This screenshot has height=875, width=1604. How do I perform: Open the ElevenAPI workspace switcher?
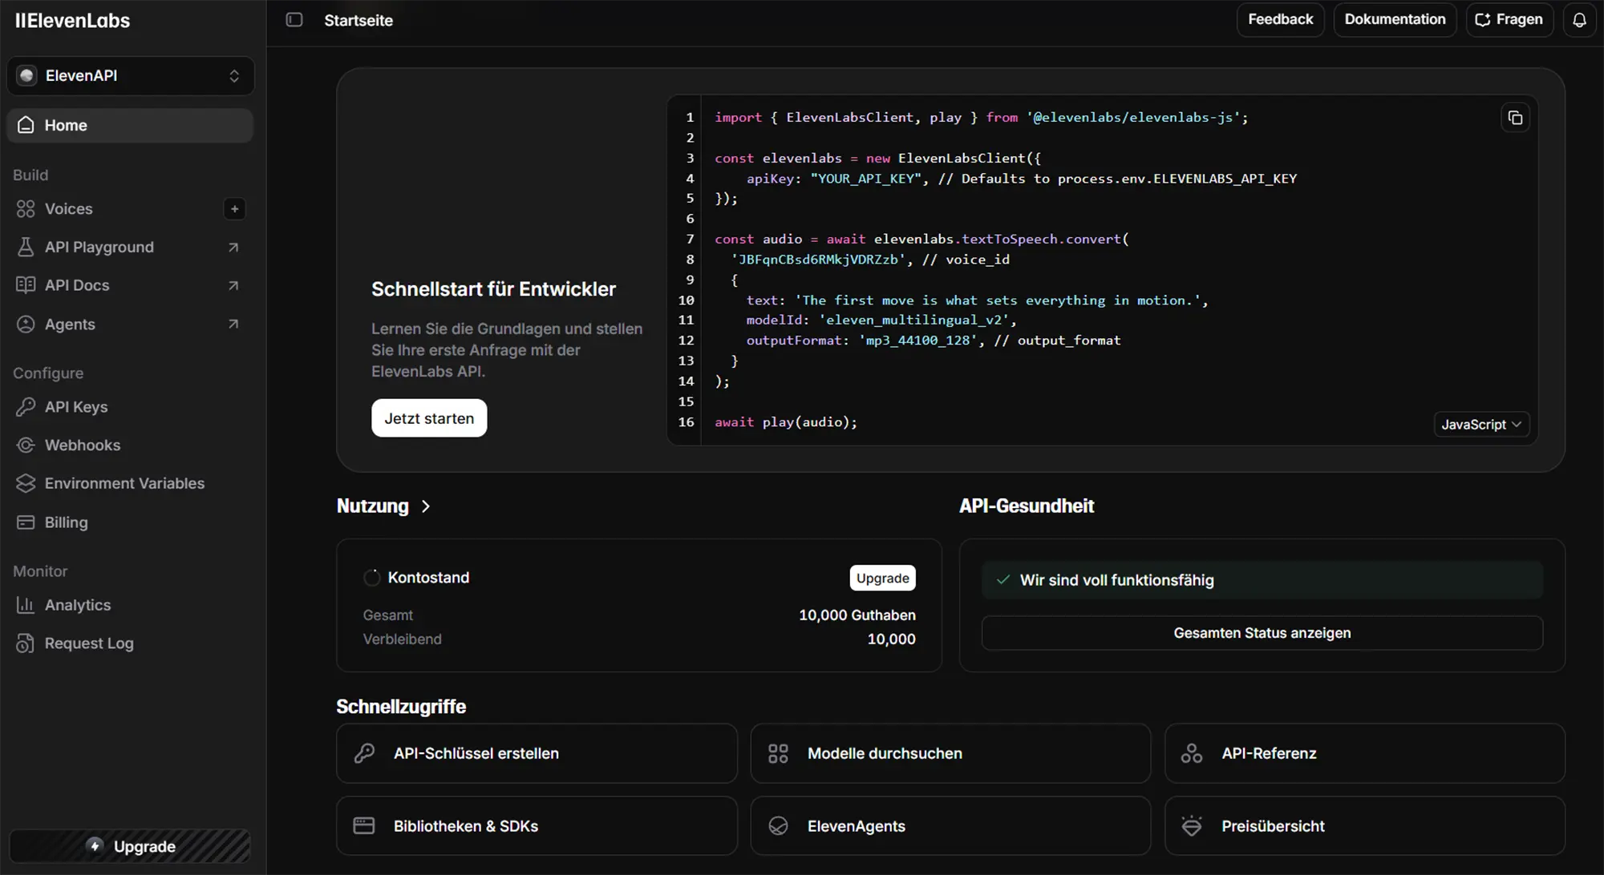click(x=131, y=75)
